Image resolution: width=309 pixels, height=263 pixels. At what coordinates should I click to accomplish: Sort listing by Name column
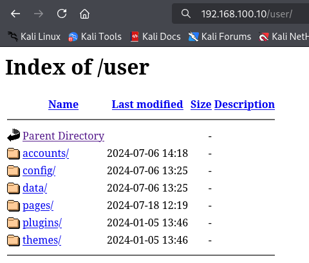point(63,105)
